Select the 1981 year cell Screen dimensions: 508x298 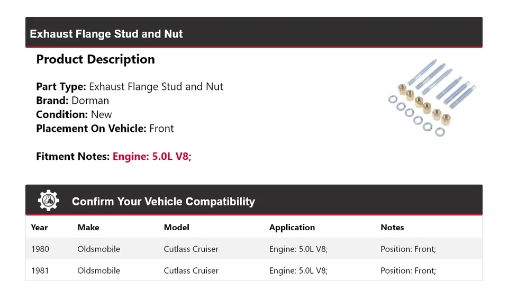coord(40,270)
